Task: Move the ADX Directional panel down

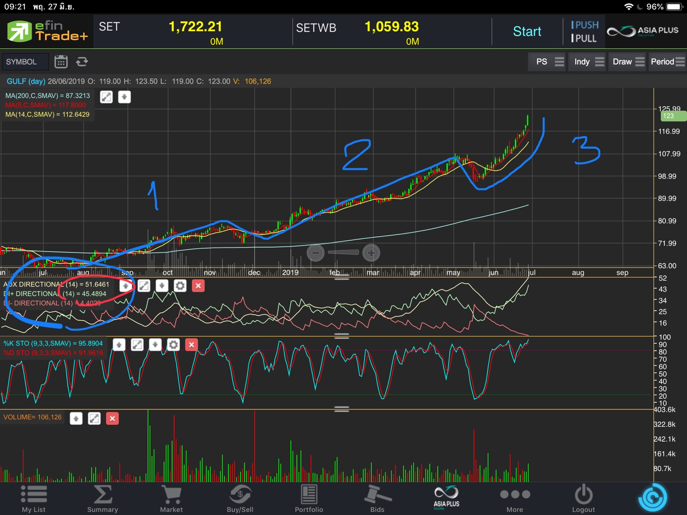Action: click(162, 286)
